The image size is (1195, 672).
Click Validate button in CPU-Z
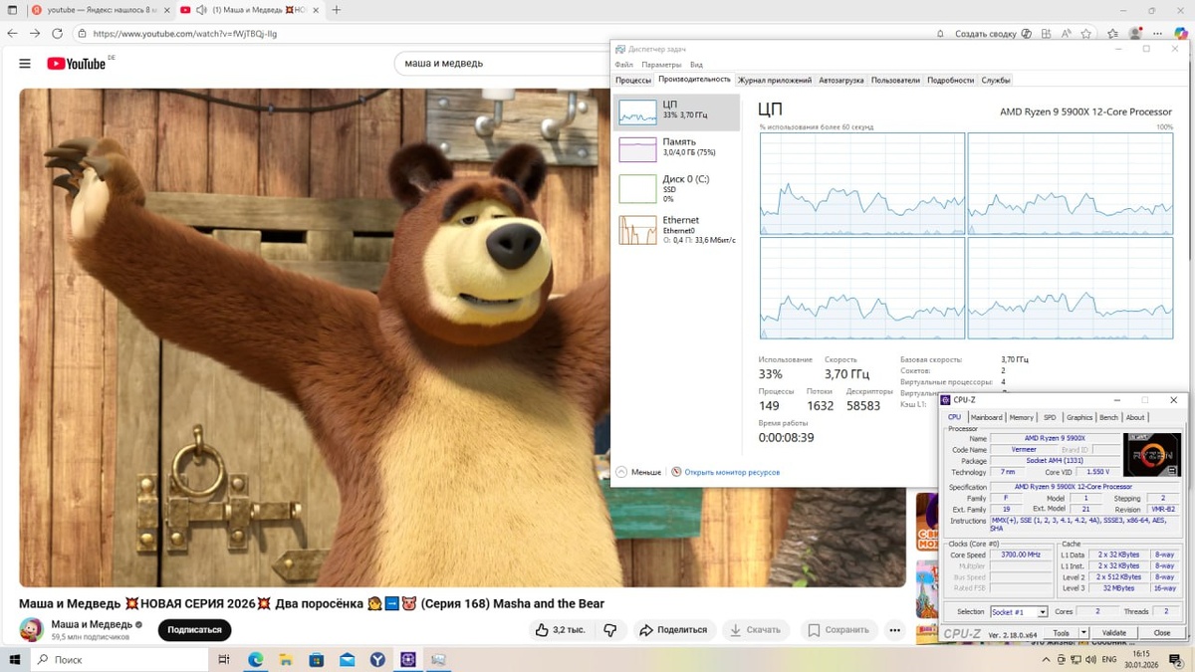(x=1114, y=633)
